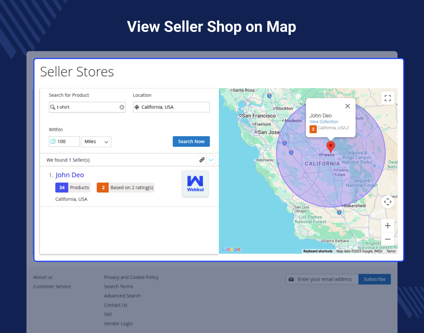Open the Sell footer link

(108, 314)
